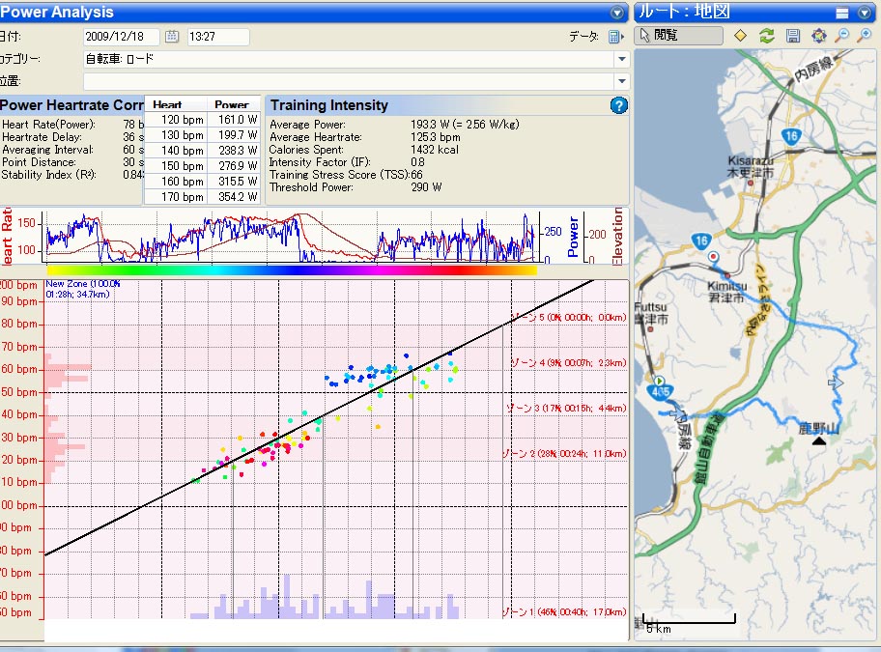Viewport: 881px width, 652px height.
Task: Click the Training Intensity section header
Action: [328, 105]
